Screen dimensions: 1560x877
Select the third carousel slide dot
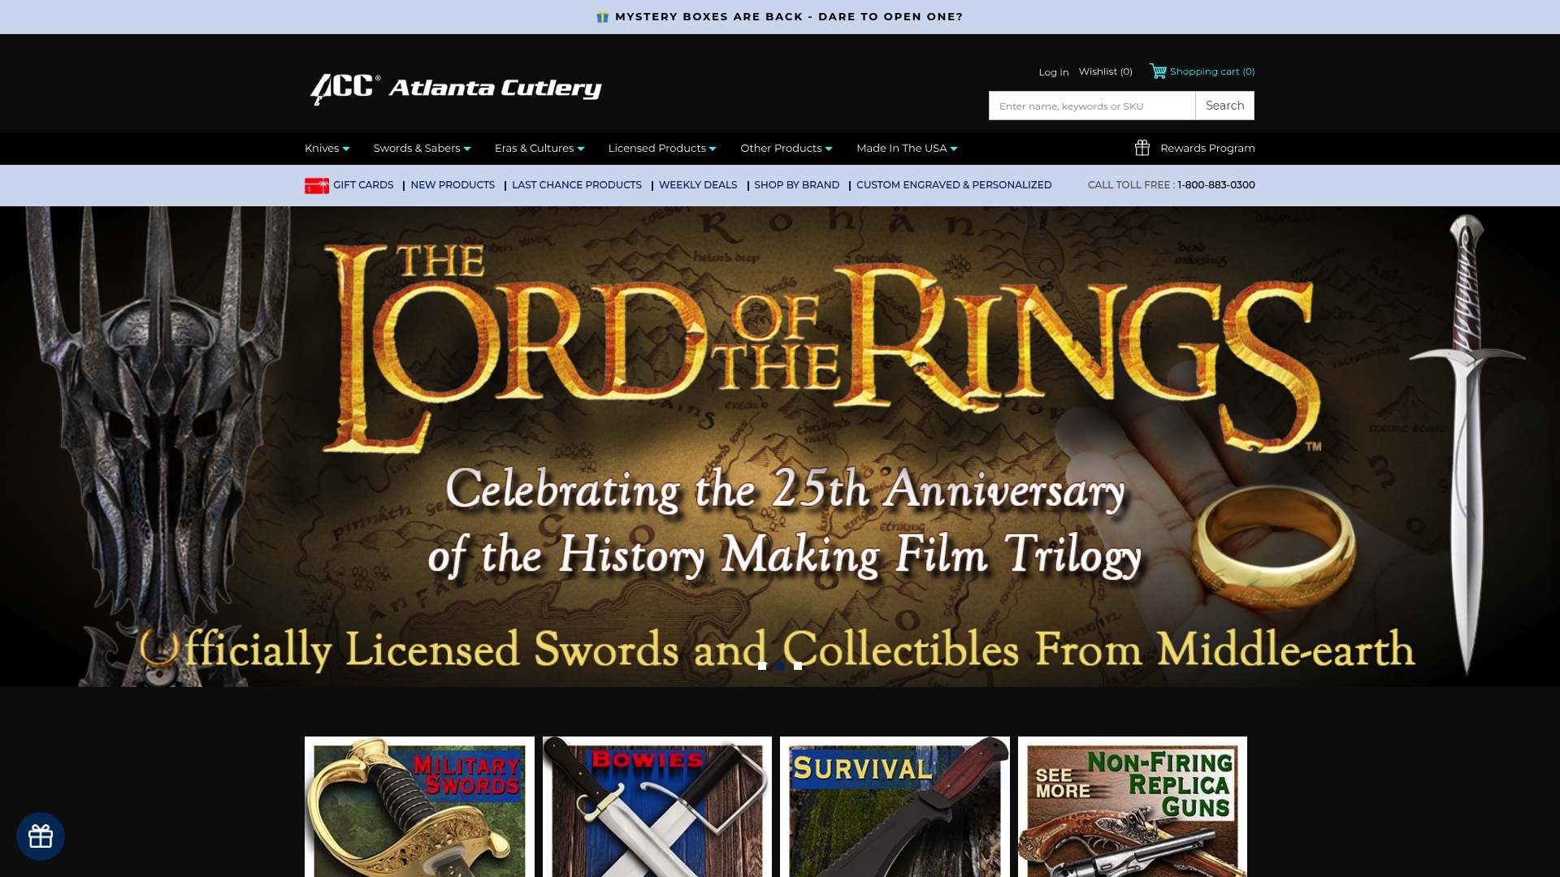coord(798,666)
